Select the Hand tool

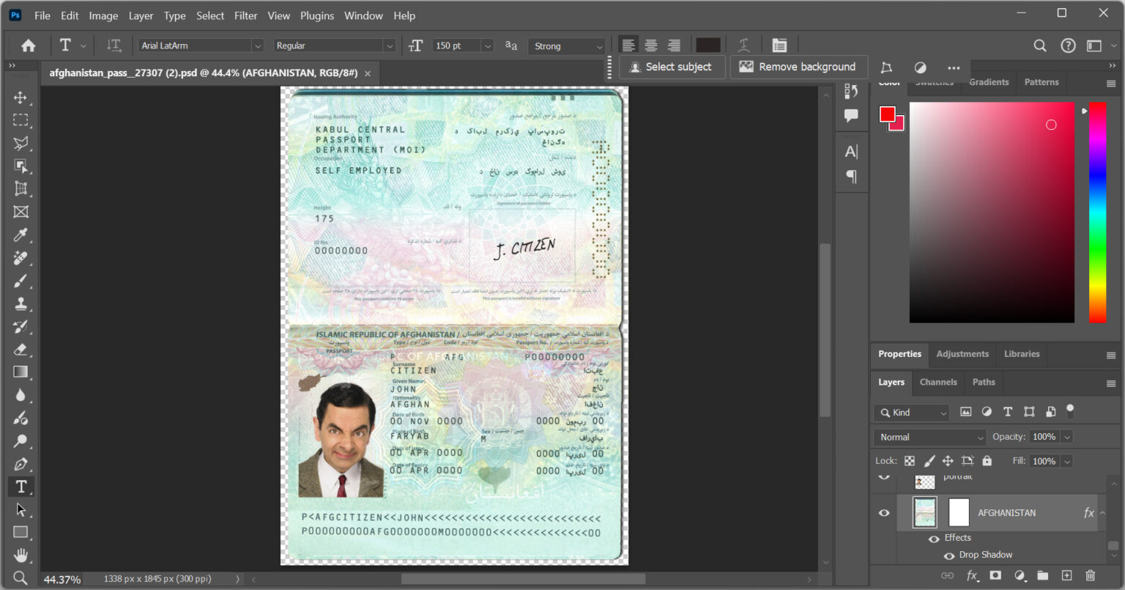21,555
